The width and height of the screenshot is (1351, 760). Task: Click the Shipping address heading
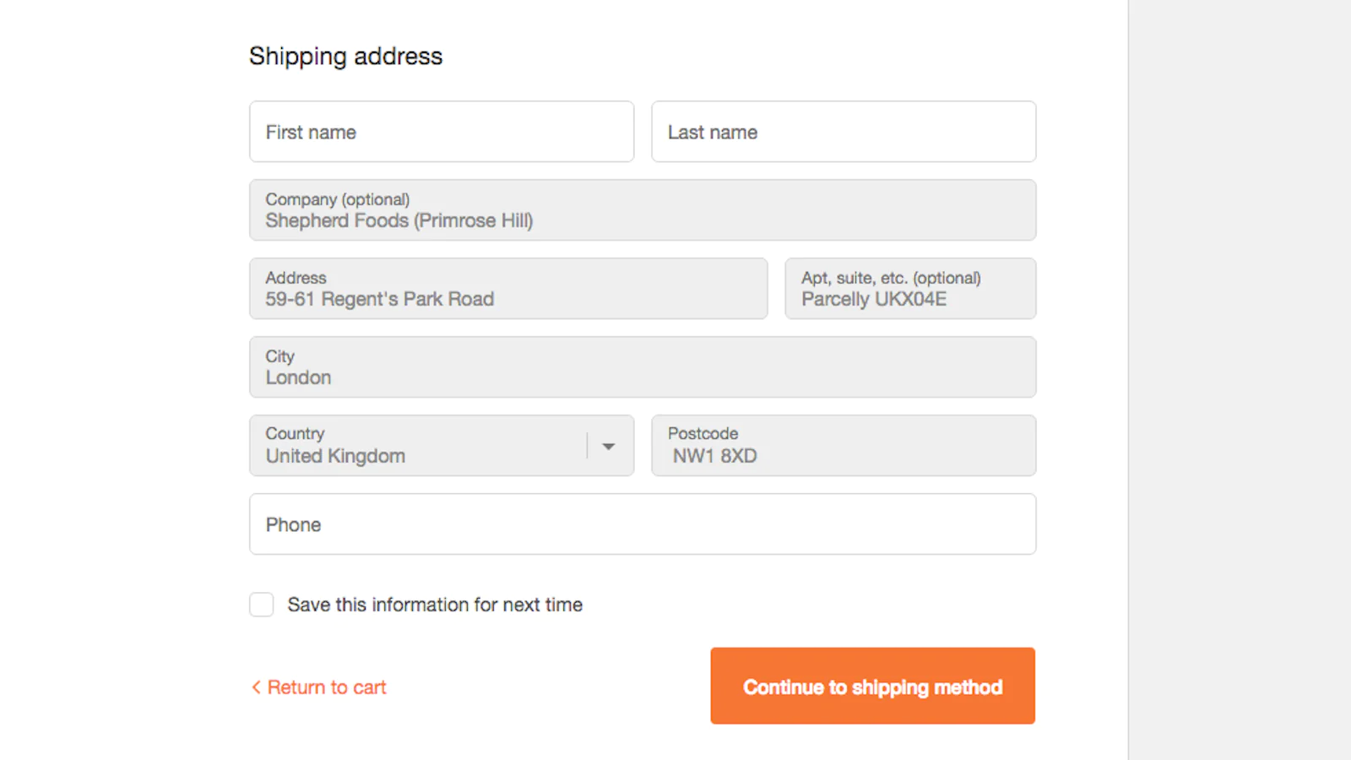point(345,56)
